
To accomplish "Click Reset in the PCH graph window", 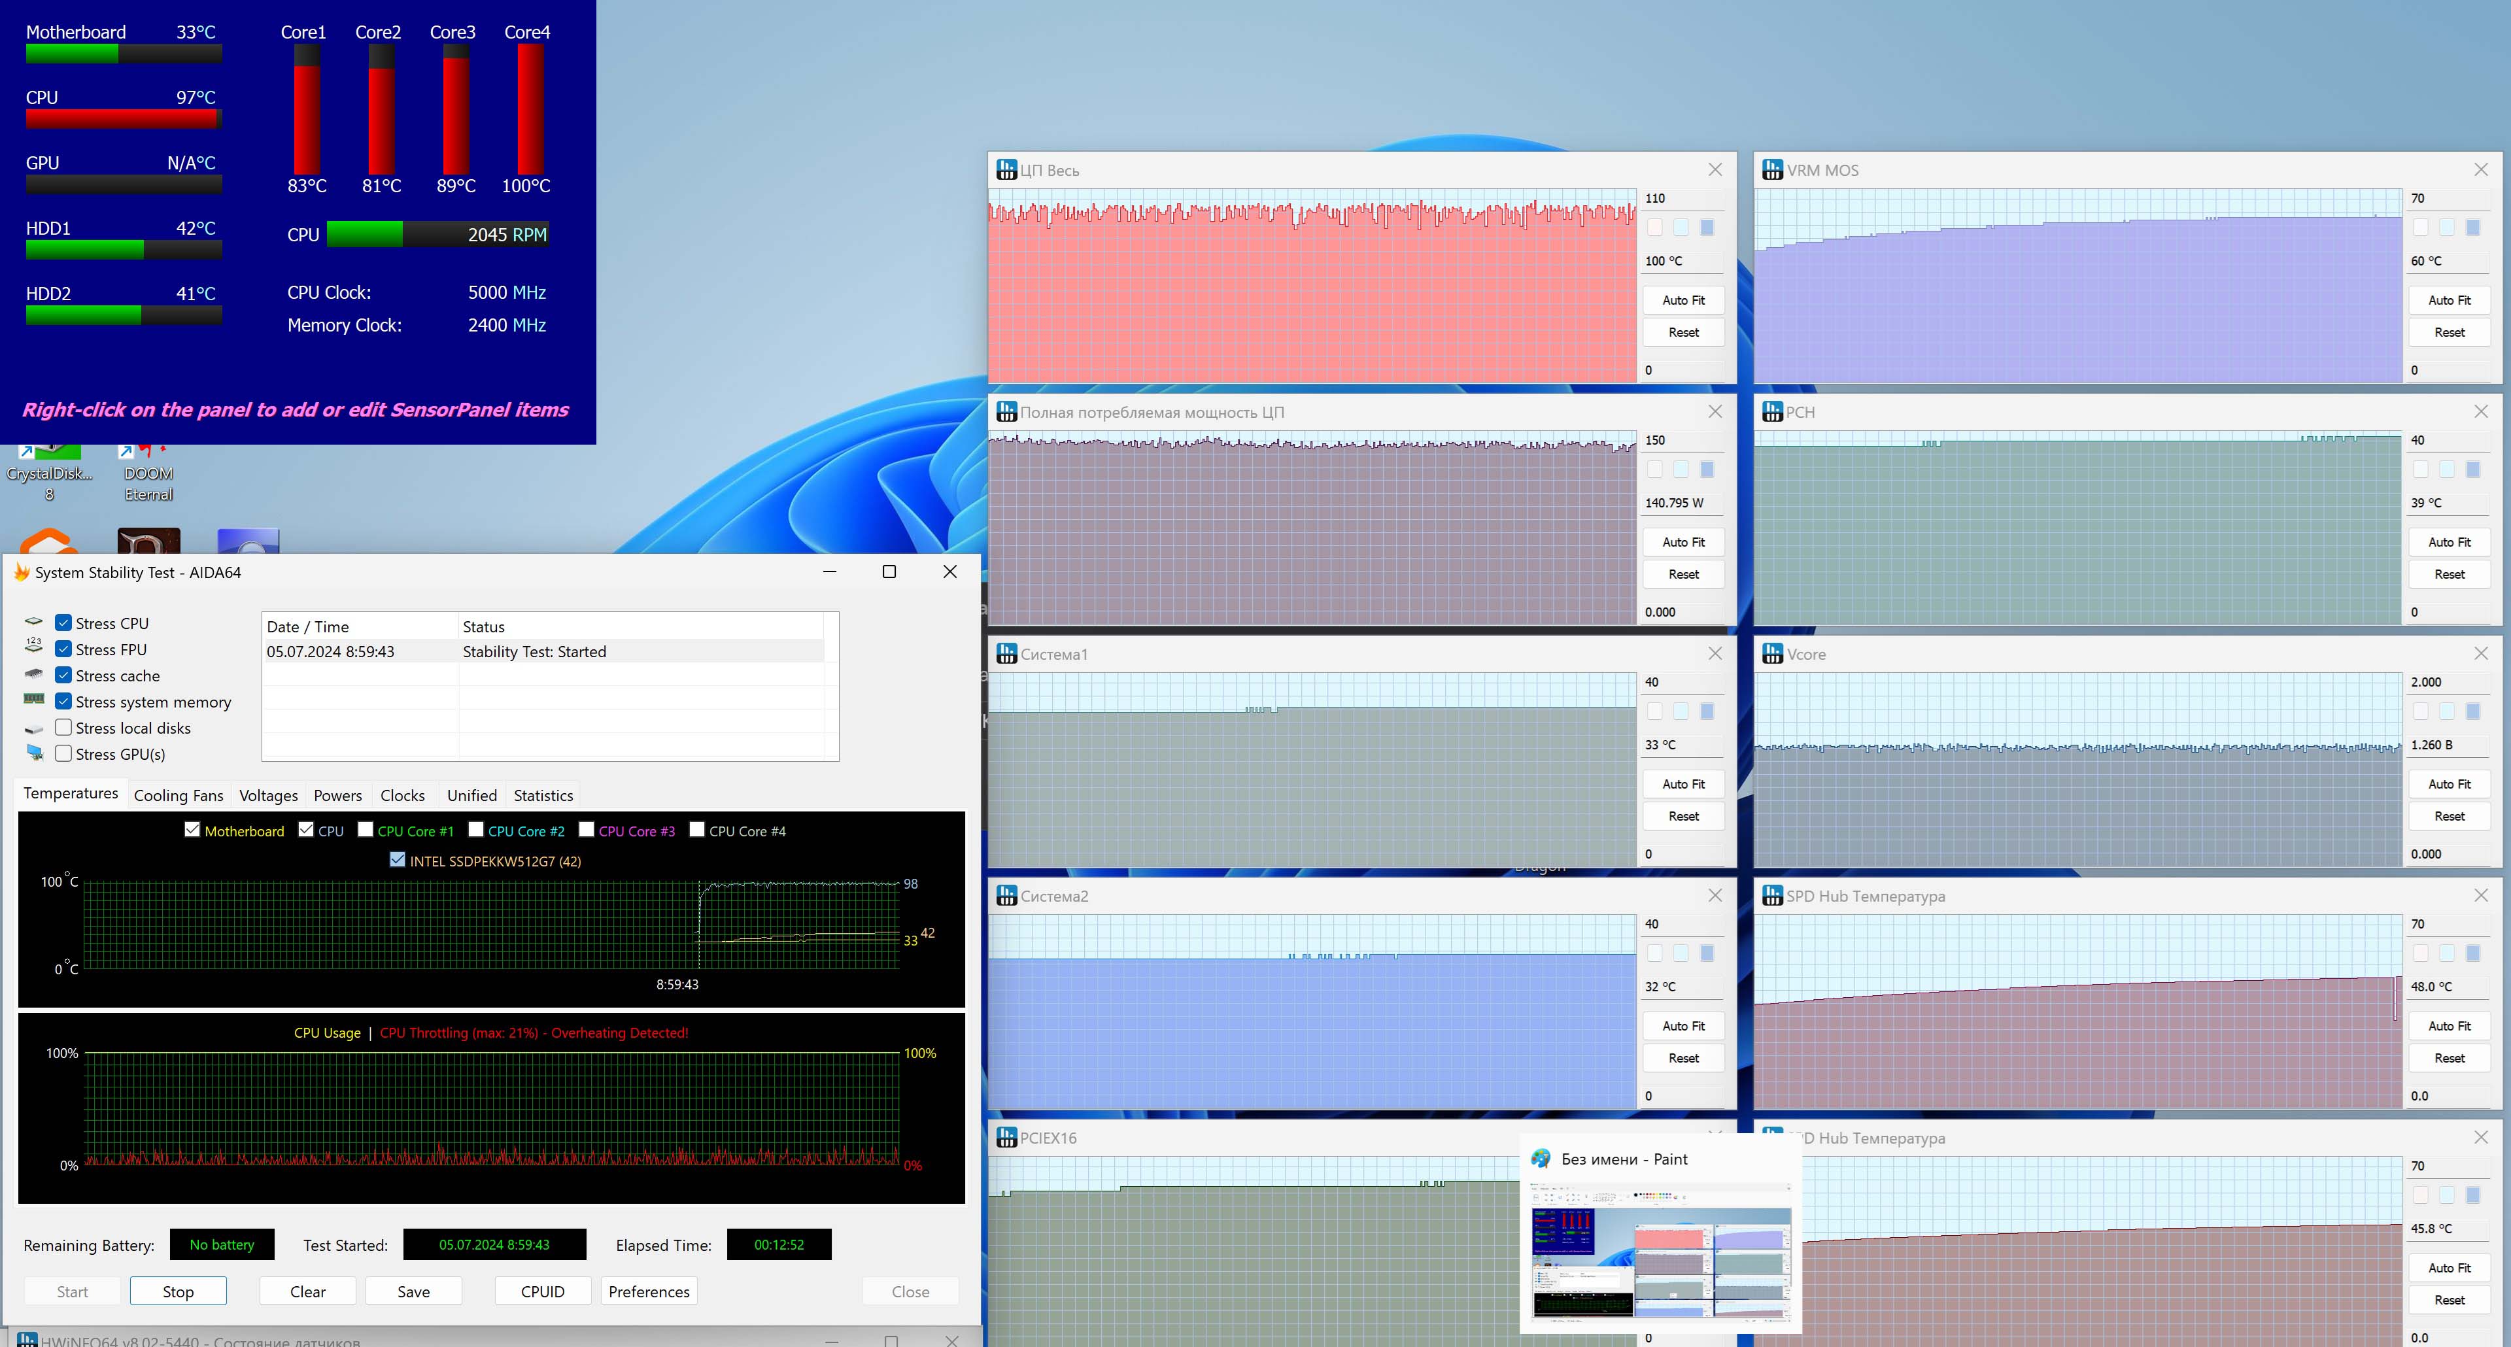I will pyautogui.click(x=2449, y=574).
